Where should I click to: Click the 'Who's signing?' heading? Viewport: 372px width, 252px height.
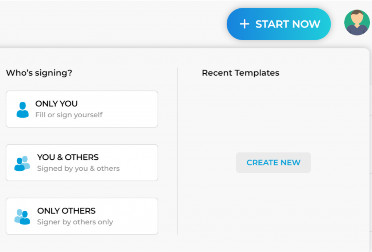39,73
